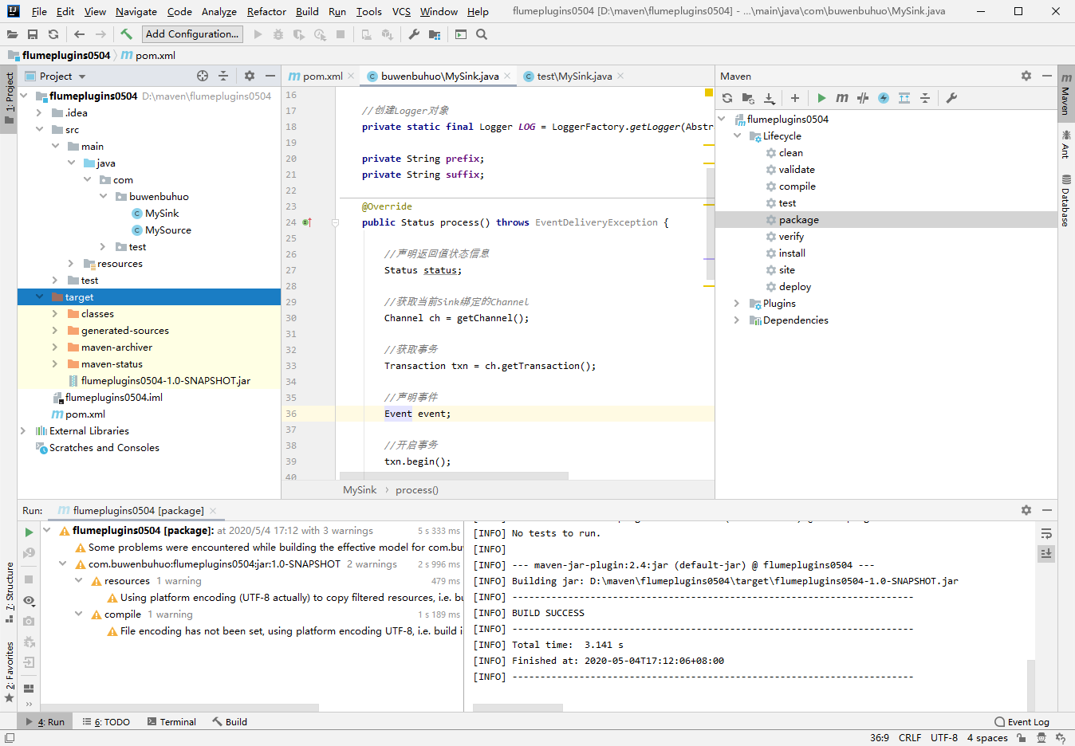Viewport: 1075px width, 746px height.
Task: Click Locate/Select Opened File icon in Project panel
Action: pyautogui.click(x=203, y=76)
